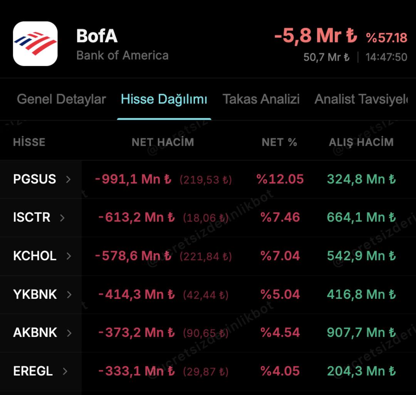Viewport: 416px width, 395px height.
Task: Open the ISCTR stock page
Action: (31, 217)
